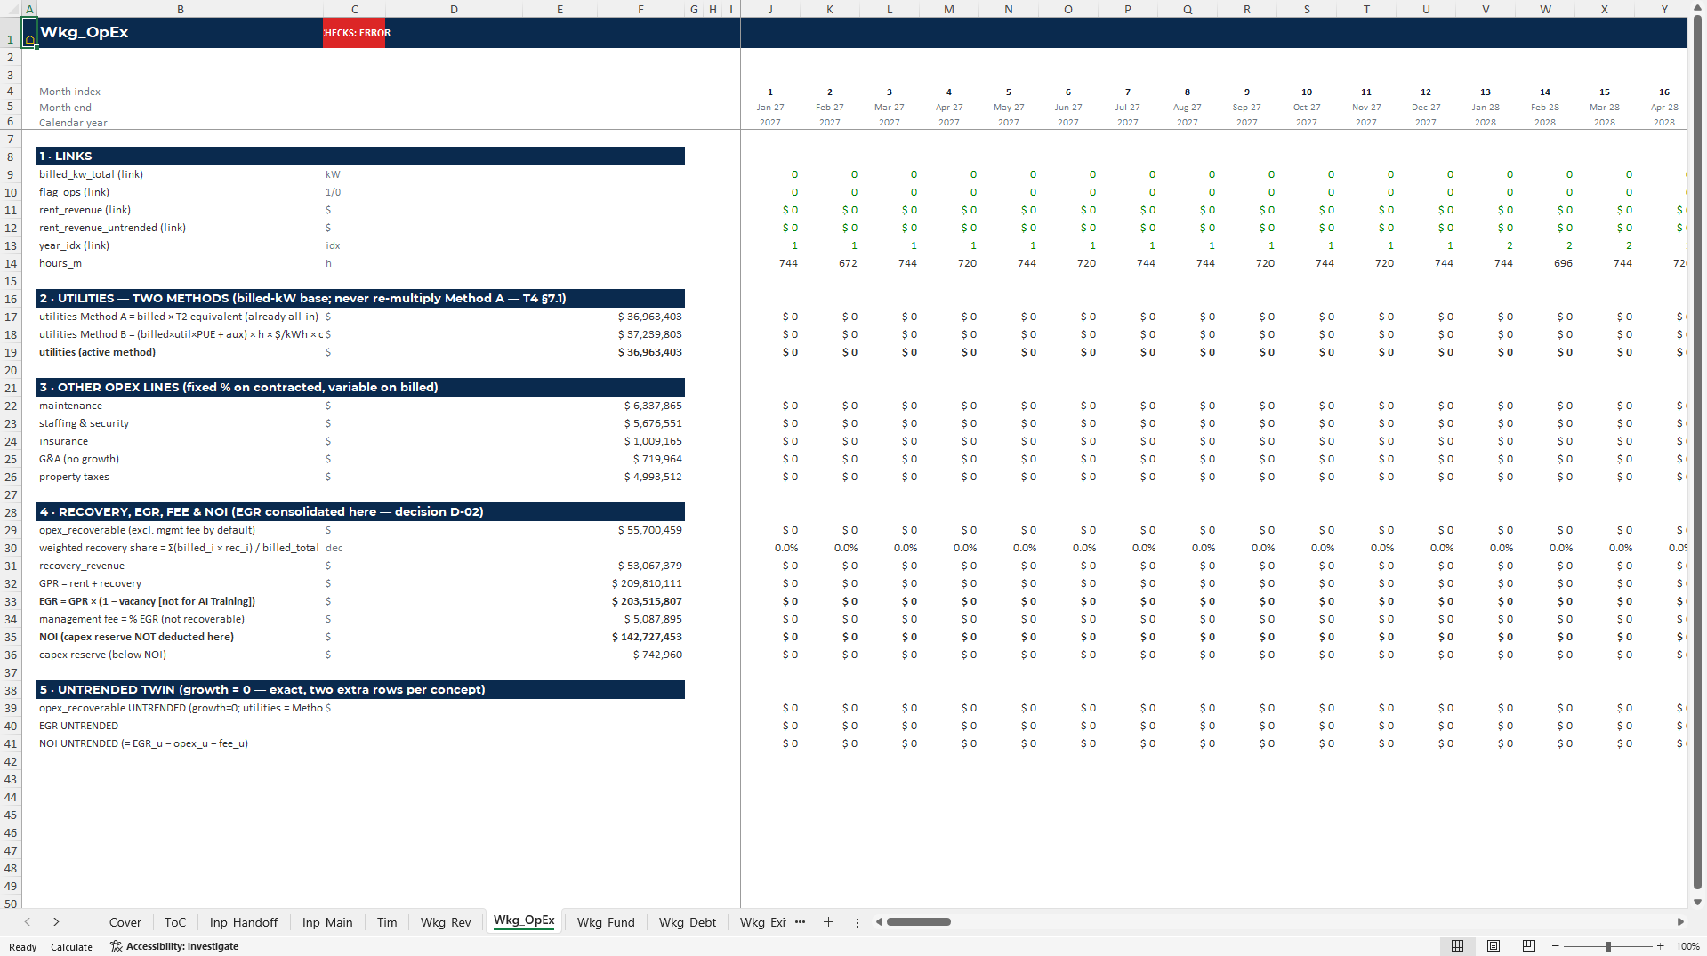
Task: Go to next sheet tabs arrow
Action: [x=56, y=922]
